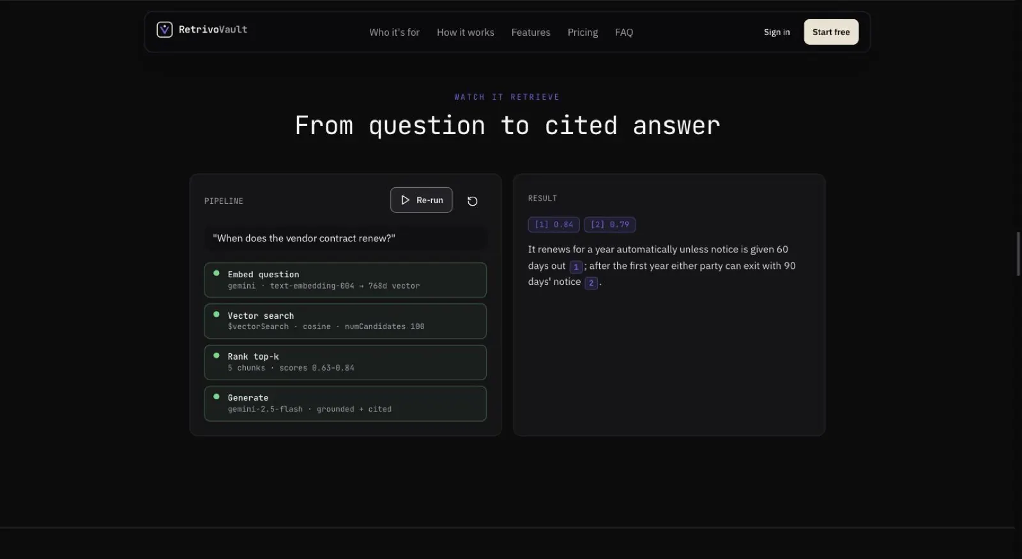Click the vendor contract renew question field
Image resolution: width=1022 pixels, height=559 pixels.
[x=346, y=238]
